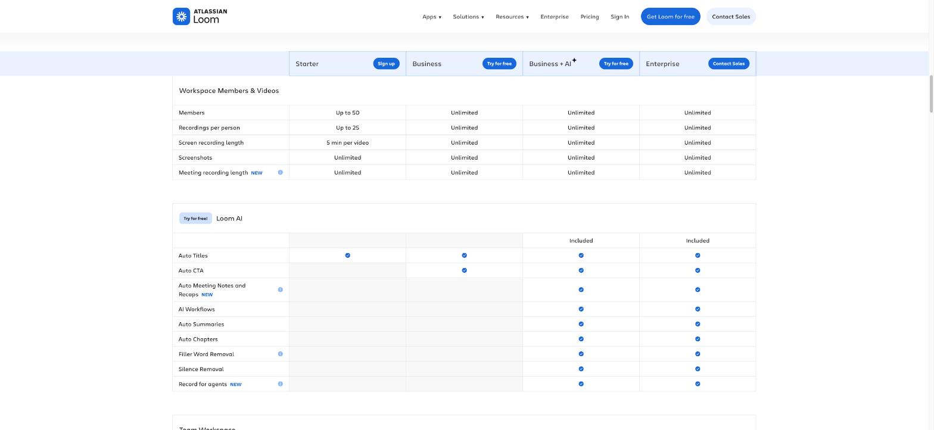Open the Pricing nav link
This screenshot has width=934, height=430.
click(x=590, y=17)
